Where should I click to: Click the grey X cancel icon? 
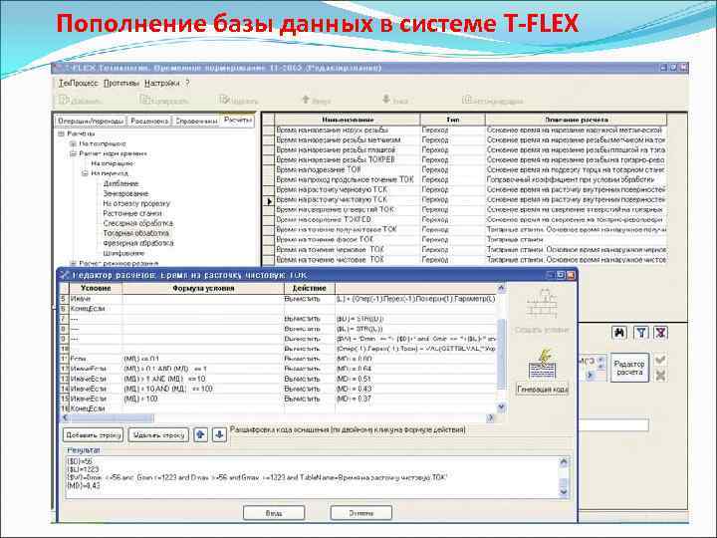coord(660,376)
